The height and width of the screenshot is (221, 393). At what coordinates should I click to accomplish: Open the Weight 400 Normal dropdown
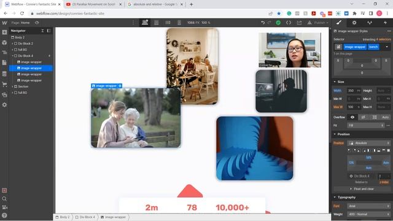[369, 214]
